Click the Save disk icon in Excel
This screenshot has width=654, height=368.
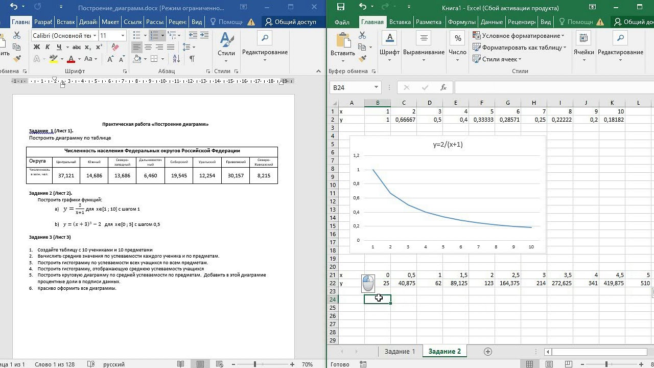click(x=341, y=7)
